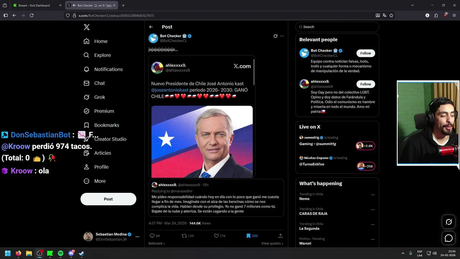Viewport: 460px width, 259px height.
Task: Open Bookmarks in the sidebar
Action: [101, 125]
